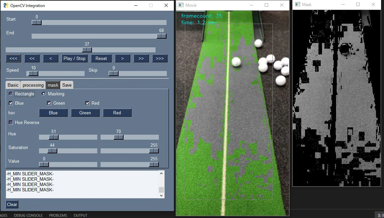The image size is (384, 218).
Task: Click the log output text area
Action: [82, 184]
